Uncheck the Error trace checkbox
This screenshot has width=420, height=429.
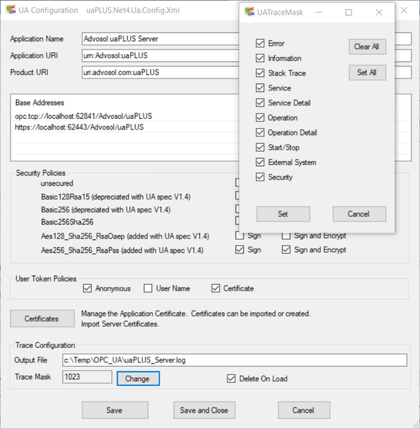pos(260,43)
